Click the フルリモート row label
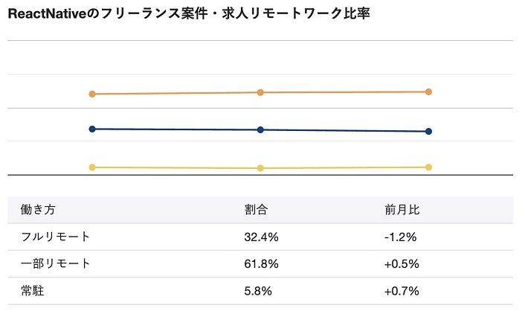This screenshot has height=314, width=525. 55,237
